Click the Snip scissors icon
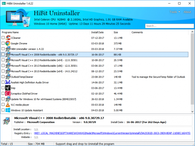This screenshot has height=146, width=195. [x=8, y=88]
